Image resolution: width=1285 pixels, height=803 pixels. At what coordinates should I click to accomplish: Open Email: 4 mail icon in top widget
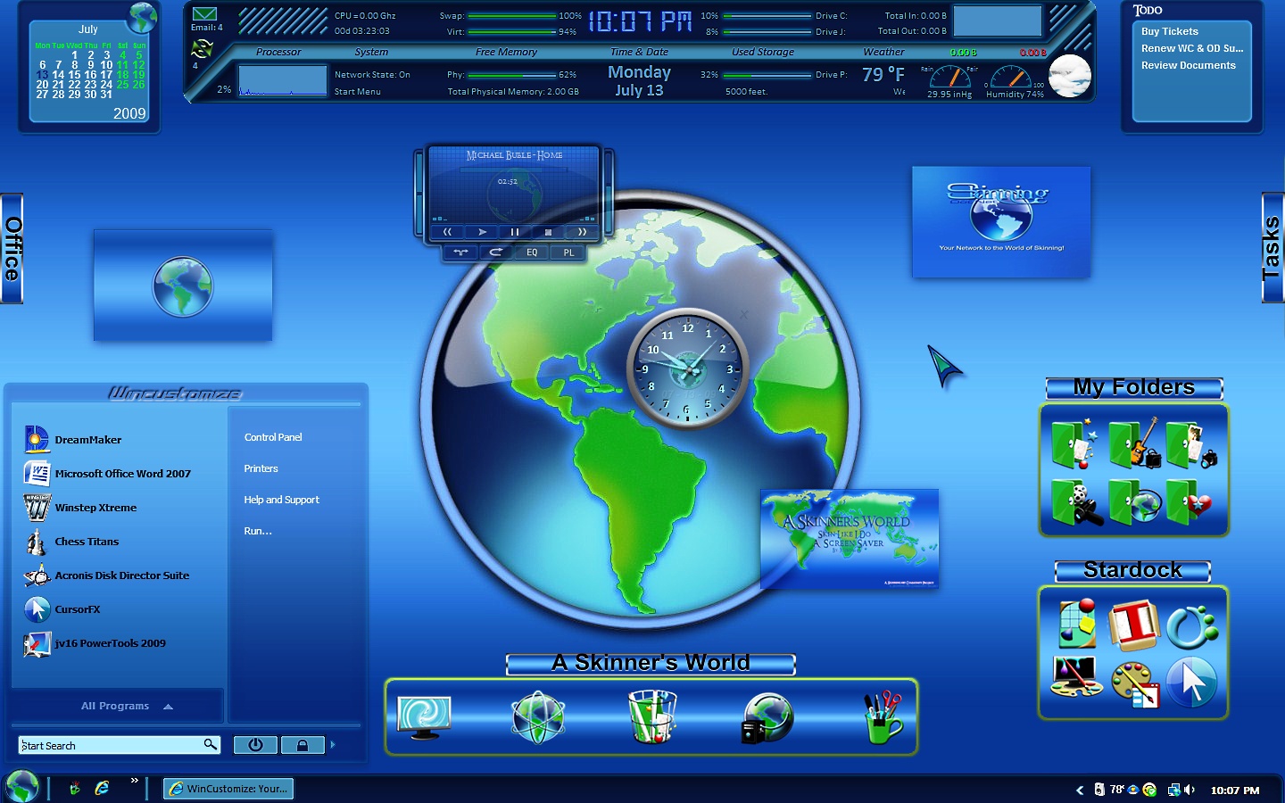(x=205, y=14)
